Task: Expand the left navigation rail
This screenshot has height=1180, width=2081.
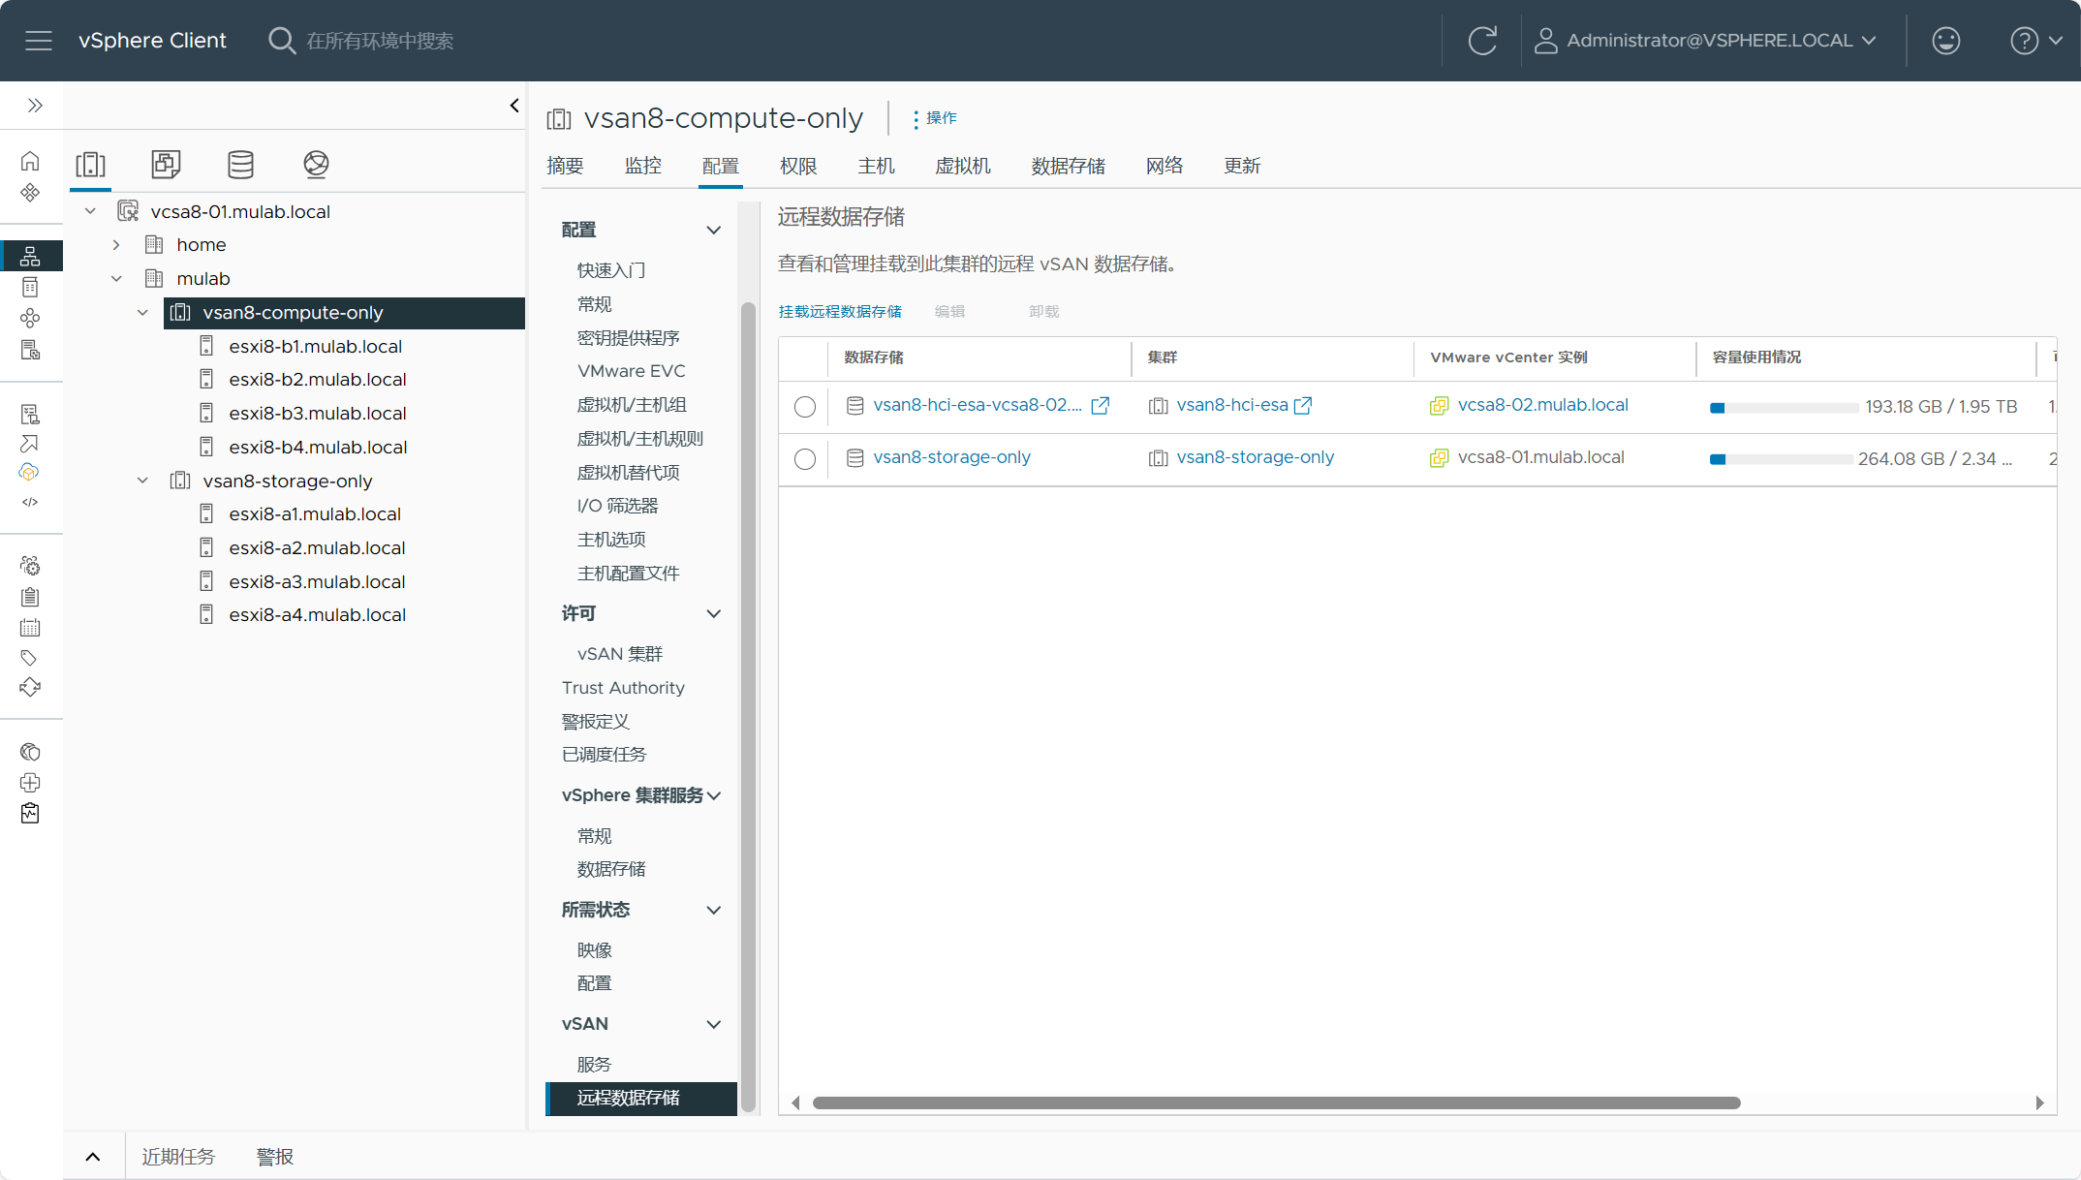Action: [35, 106]
